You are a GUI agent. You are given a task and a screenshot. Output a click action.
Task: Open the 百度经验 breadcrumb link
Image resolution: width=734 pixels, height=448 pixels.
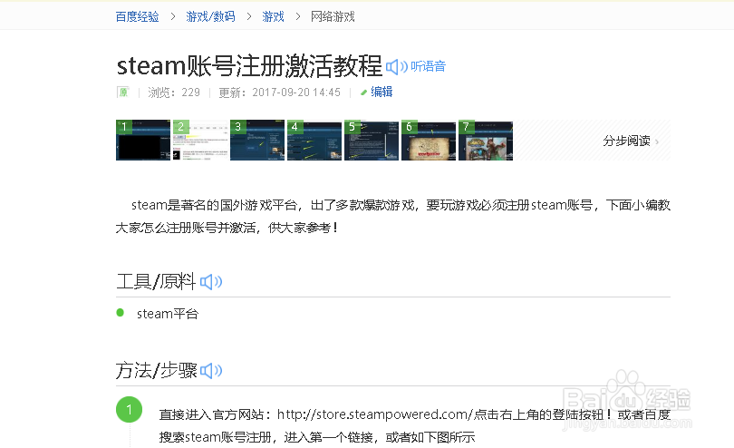(x=137, y=17)
